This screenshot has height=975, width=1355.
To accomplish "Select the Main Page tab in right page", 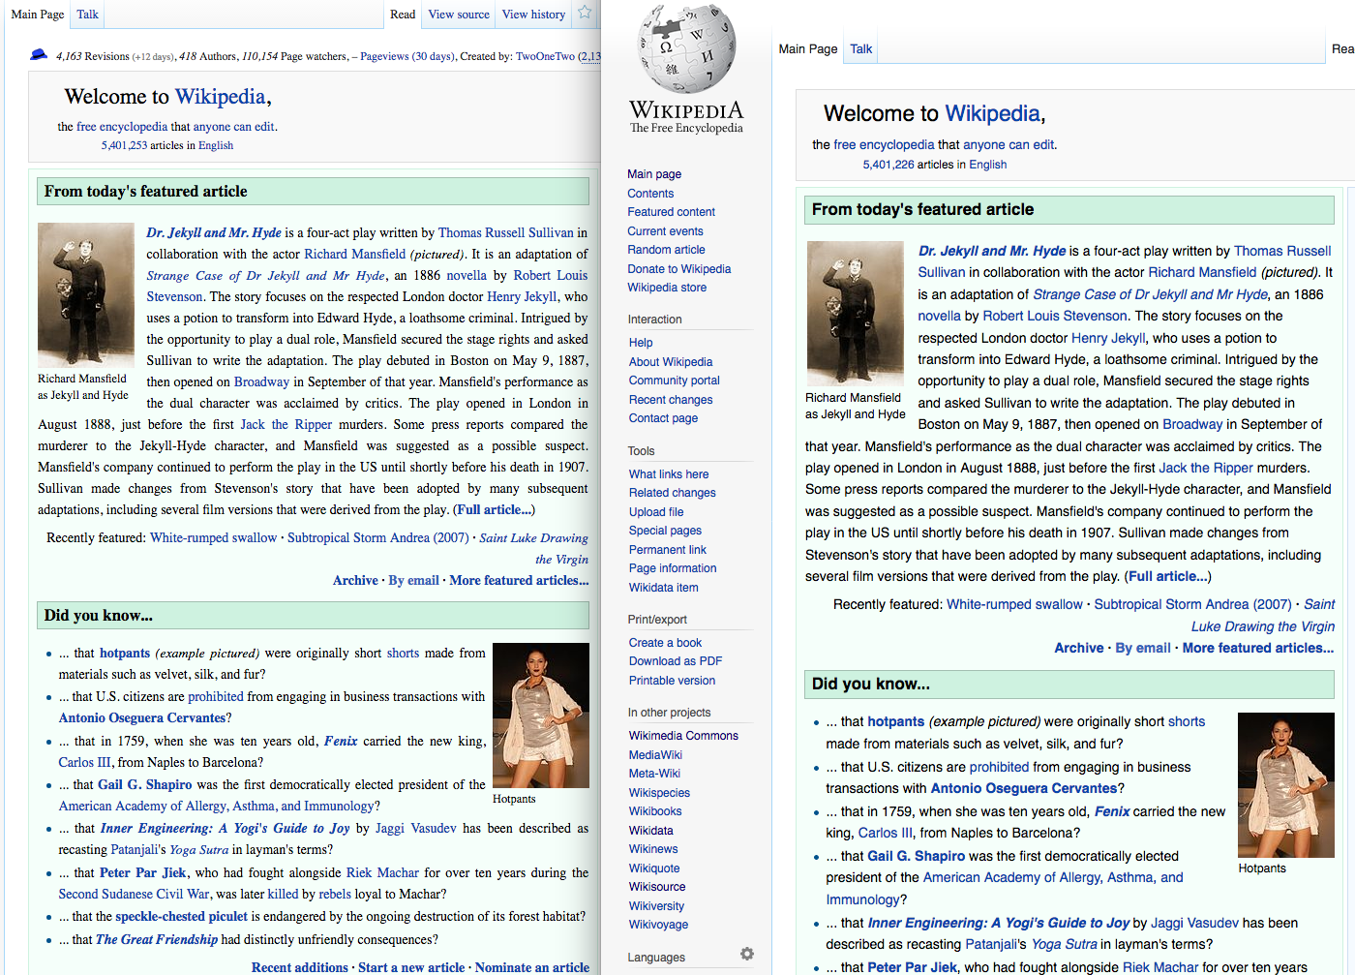I will [x=808, y=49].
